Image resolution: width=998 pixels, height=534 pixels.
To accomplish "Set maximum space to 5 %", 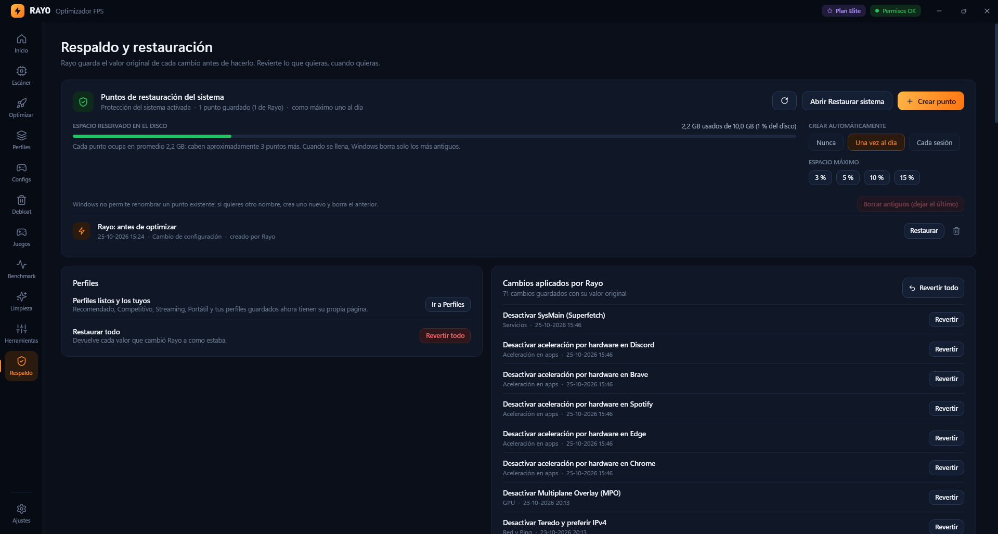I will pyautogui.click(x=848, y=178).
